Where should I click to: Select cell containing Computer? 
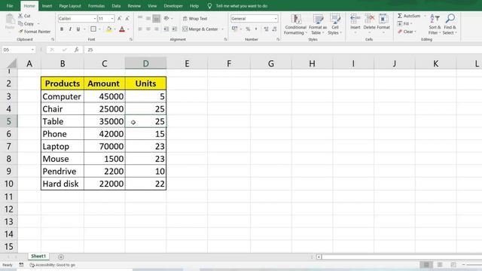(x=63, y=96)
